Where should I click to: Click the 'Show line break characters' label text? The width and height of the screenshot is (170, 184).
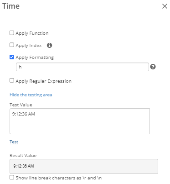[x=59, y=178]
